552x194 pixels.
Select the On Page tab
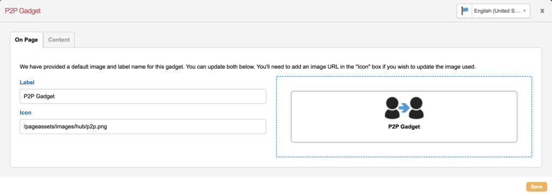26,40
